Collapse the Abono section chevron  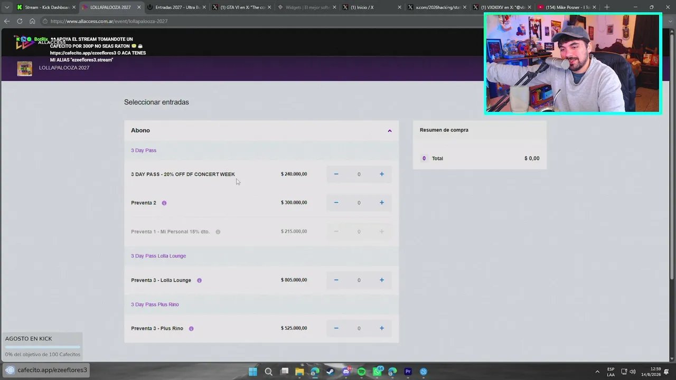390,131
